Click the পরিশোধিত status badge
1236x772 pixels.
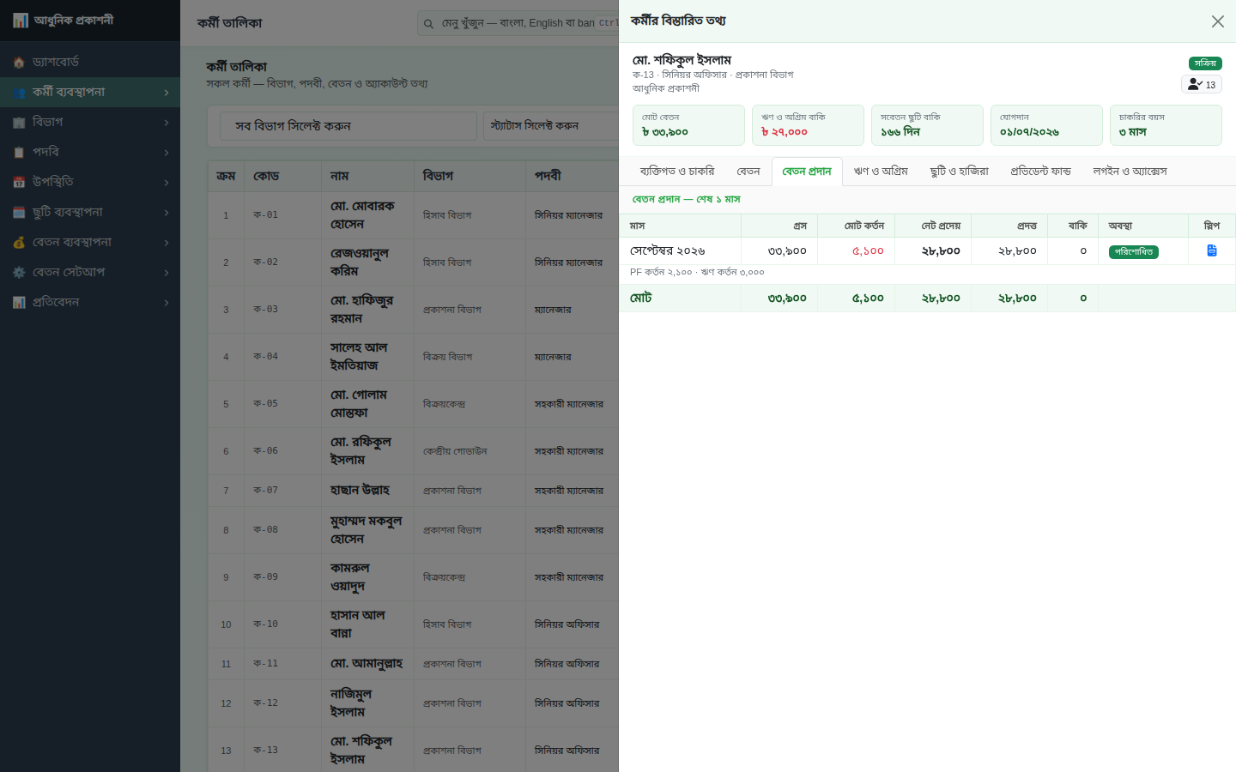click(x=1134, y=251)
